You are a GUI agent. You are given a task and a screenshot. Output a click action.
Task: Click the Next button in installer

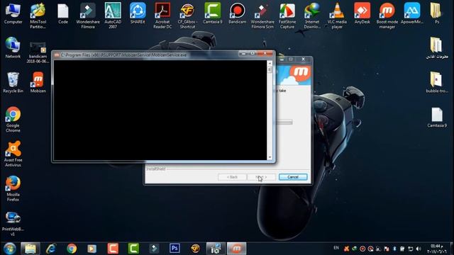262,177
